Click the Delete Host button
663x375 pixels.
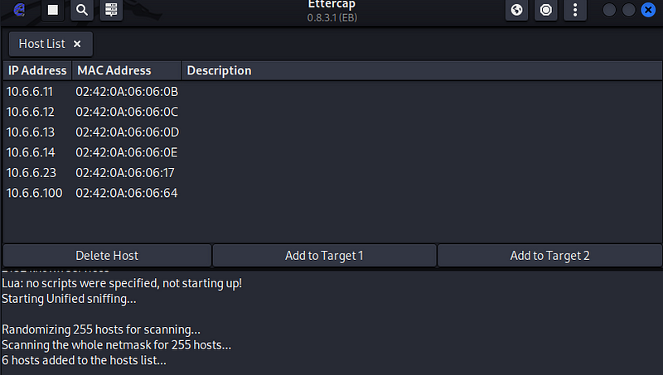pos(107,256)
